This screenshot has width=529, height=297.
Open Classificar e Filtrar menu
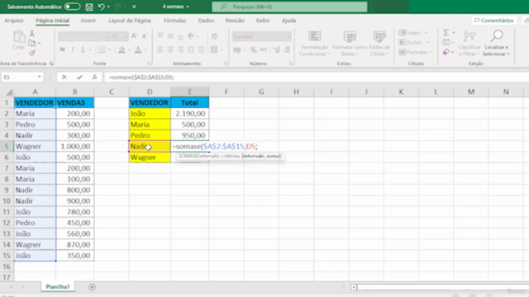(469, 43)
